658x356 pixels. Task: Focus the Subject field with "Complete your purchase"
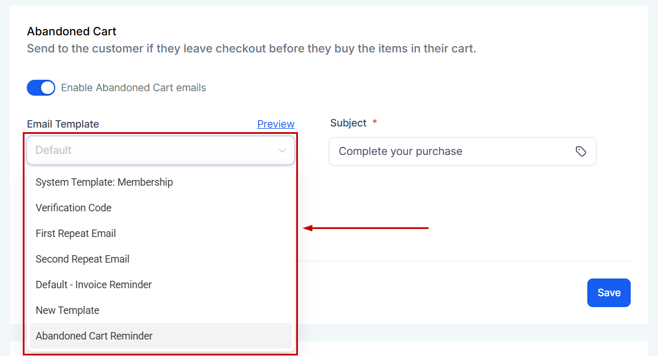coord(450,152)
